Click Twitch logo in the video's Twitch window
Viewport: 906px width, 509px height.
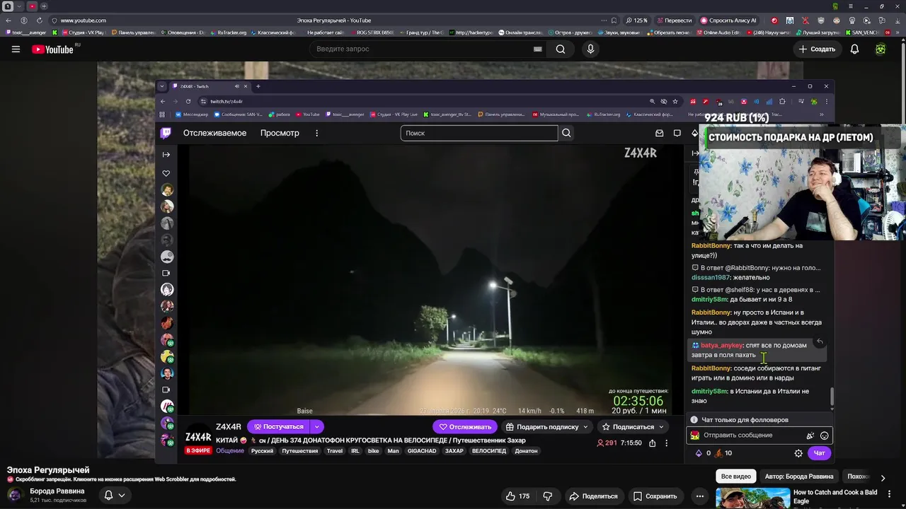click(166, 133)
